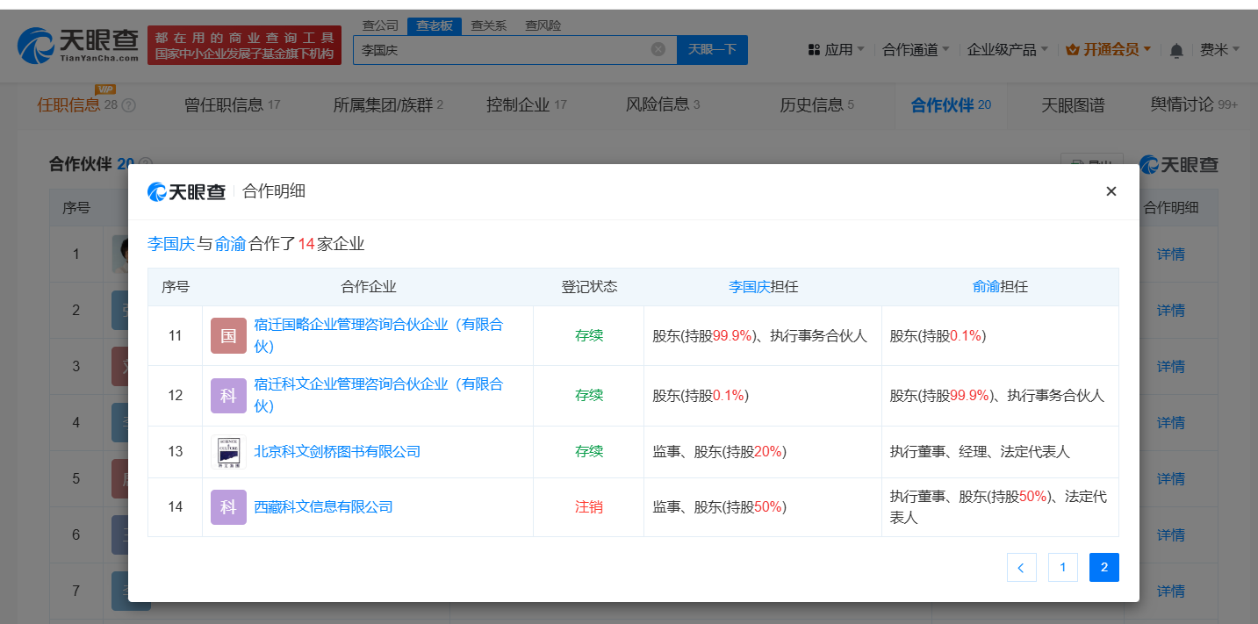Click 北京科文剑桥图书 company logo thumbnail

coord(228,452)
